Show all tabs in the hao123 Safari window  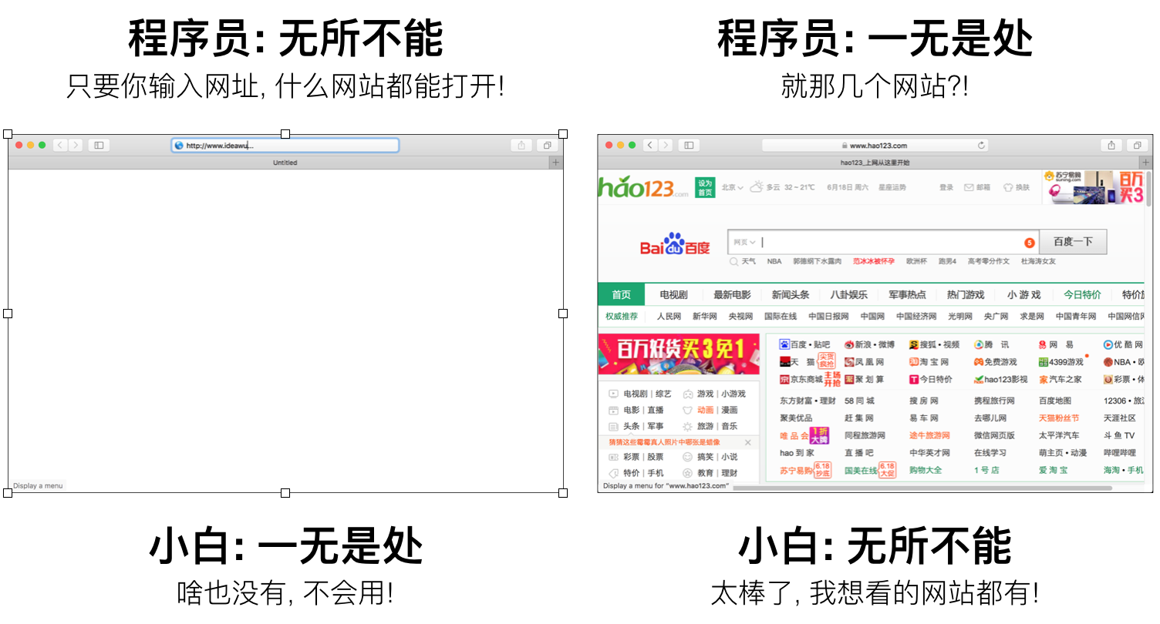point(1137,145)
